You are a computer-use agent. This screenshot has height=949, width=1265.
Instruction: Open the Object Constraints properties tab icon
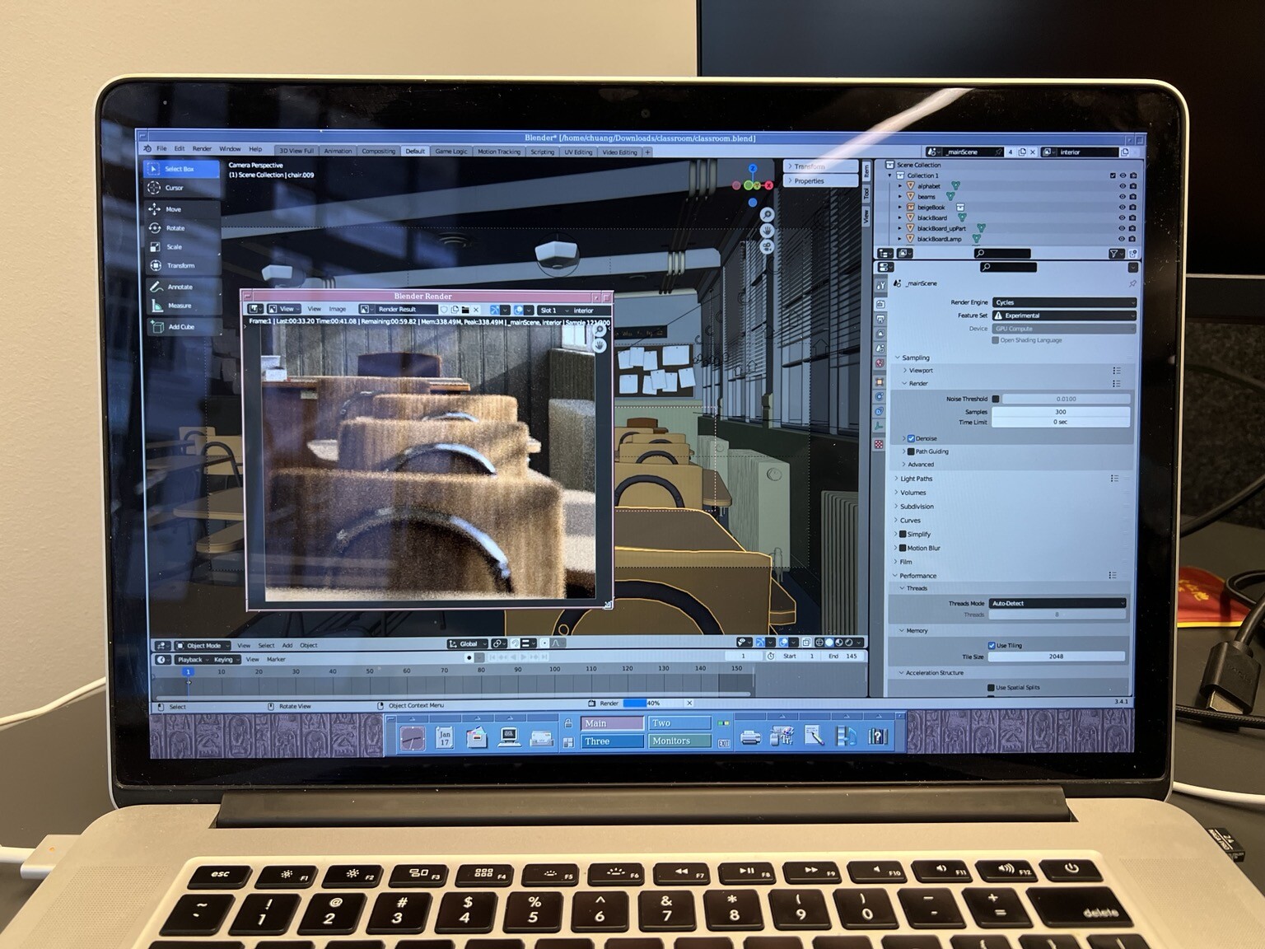pyautogui.click(x=880, y=412)
